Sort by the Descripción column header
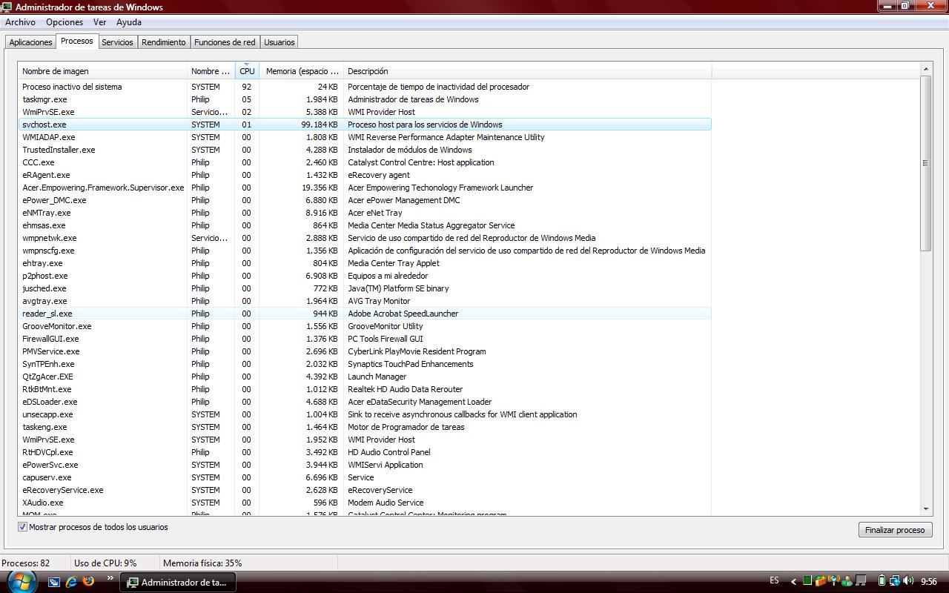 (527, 71)
